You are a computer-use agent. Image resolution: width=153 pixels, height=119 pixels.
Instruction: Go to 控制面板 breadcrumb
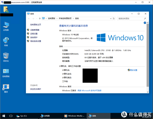click(52, 18)
